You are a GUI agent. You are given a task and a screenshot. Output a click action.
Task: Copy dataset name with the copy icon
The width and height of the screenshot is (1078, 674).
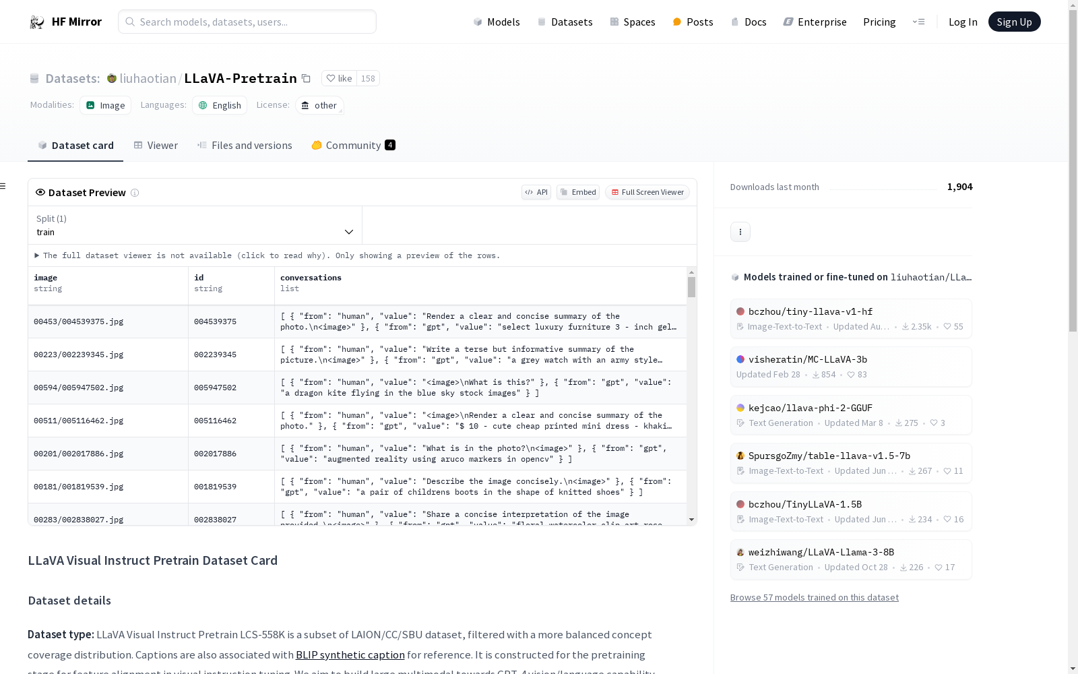[x=306, y=78]
